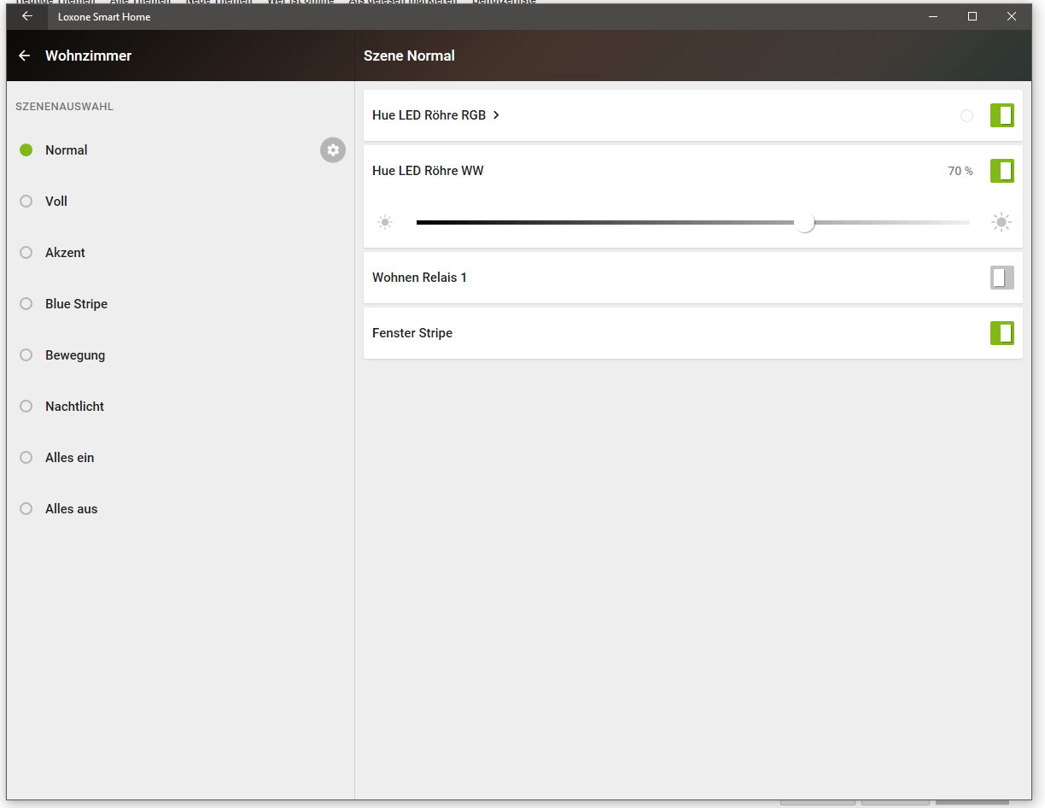Screen dimensions: 1045x808
Task: Select the Alles aus scene
Action: coord(71,509)
